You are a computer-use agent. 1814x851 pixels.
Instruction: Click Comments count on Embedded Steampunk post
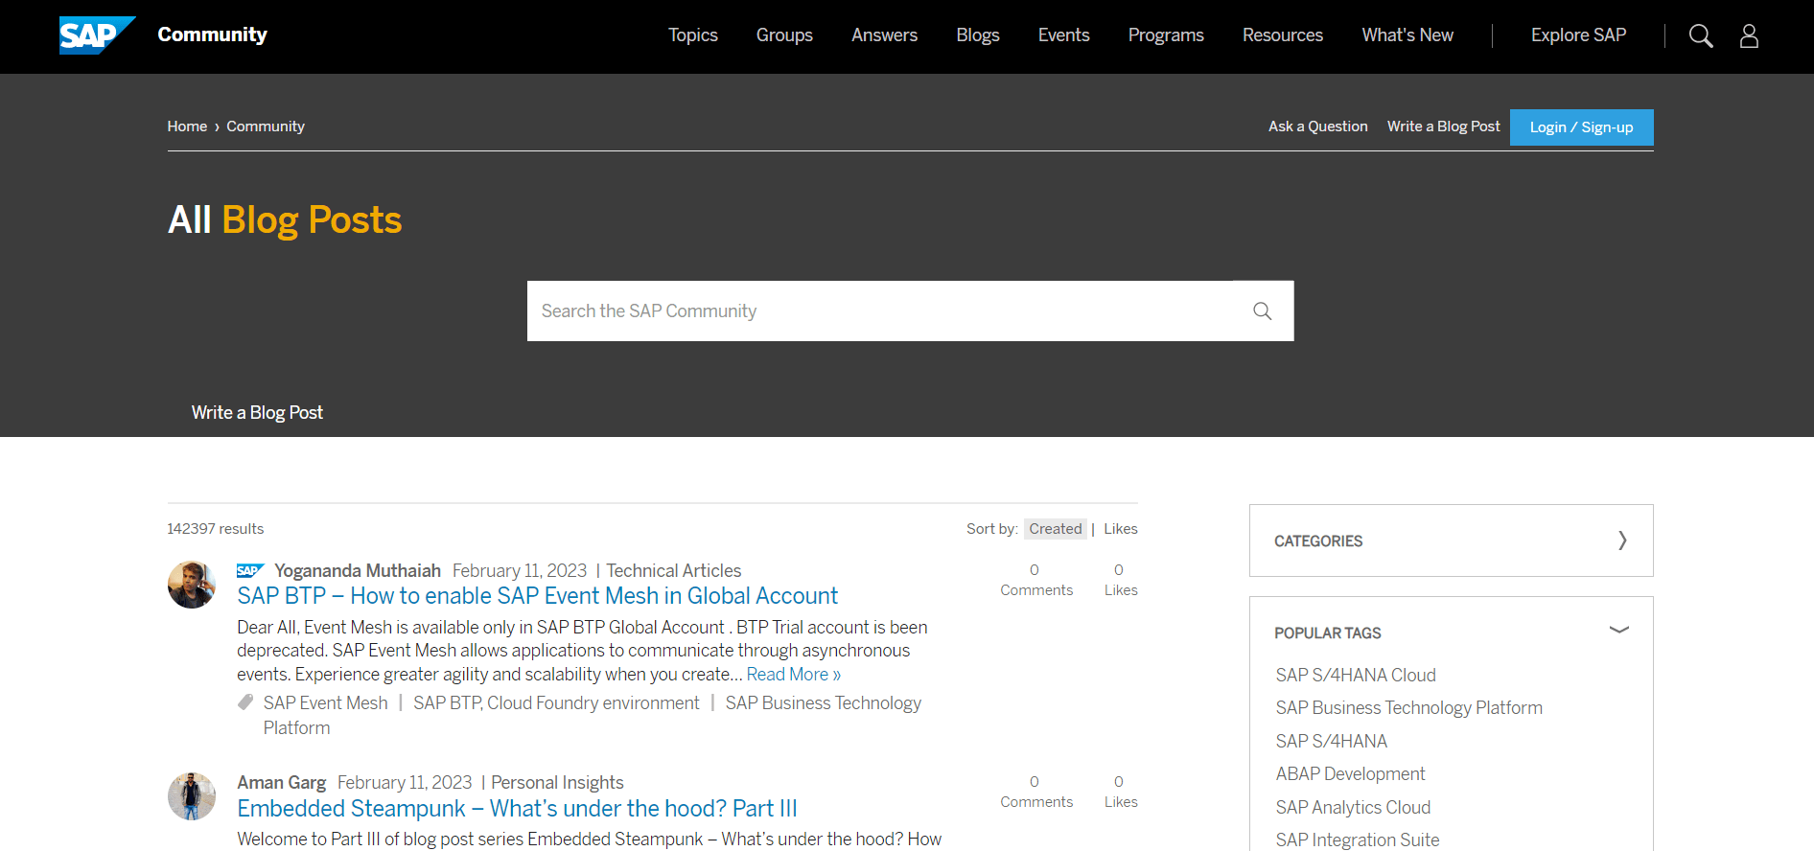[x=1036, y=792]
